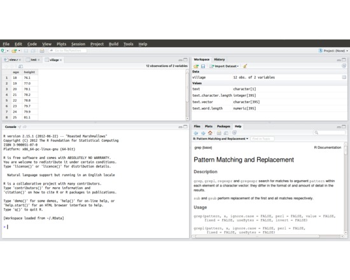Click the console command prompt line

click(x=95, y=227)
